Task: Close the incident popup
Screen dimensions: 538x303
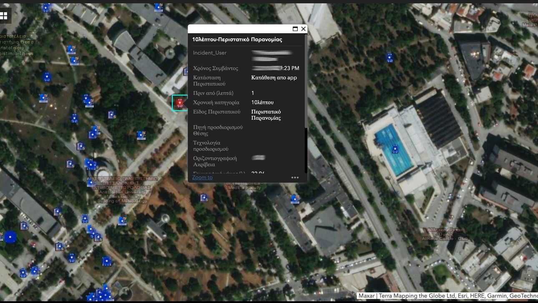Action: click(303, 29)
